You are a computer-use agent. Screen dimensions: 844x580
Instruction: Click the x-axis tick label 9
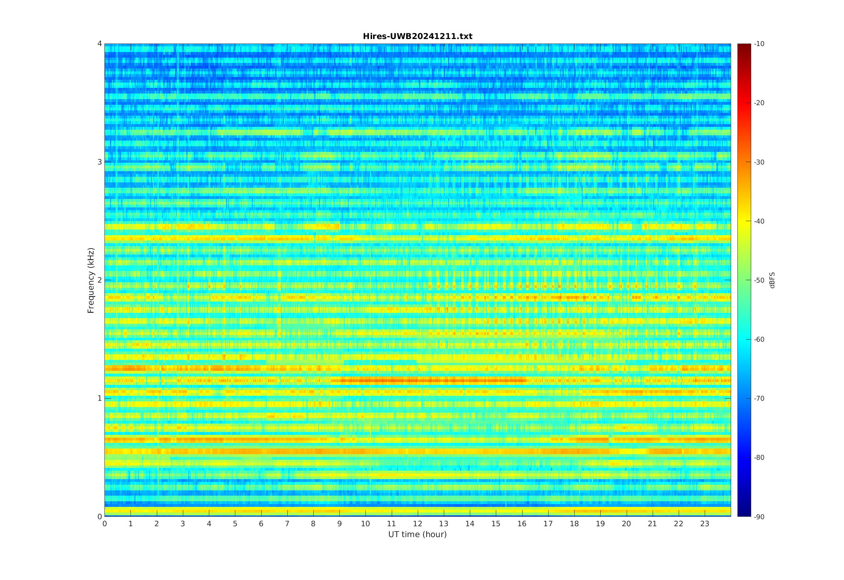pyautogui.click(x=339, y=524)
